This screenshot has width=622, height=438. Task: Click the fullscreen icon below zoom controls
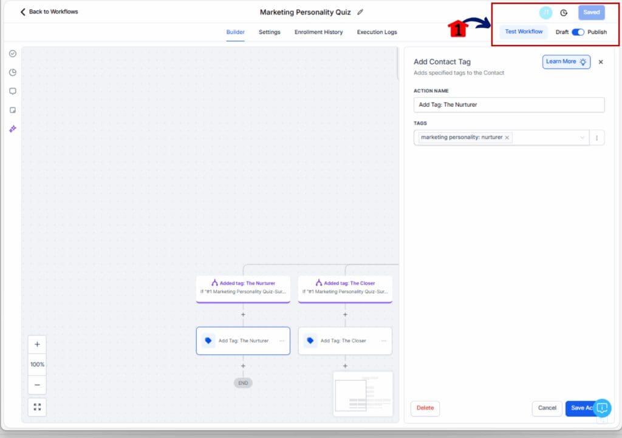click(37, 406)
